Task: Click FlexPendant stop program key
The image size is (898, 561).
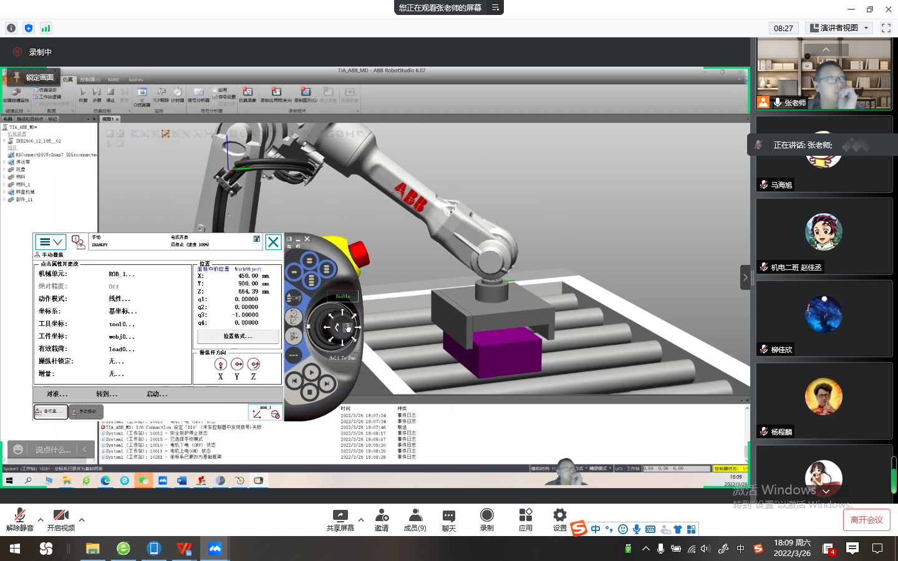Action: click(x=310, y=392)
